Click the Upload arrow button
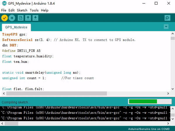Viewport: 175px width, 131px height. (x=12, y=18)
